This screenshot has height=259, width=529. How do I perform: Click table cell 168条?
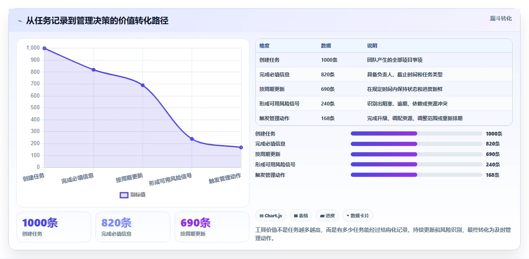tap(328, 118)
